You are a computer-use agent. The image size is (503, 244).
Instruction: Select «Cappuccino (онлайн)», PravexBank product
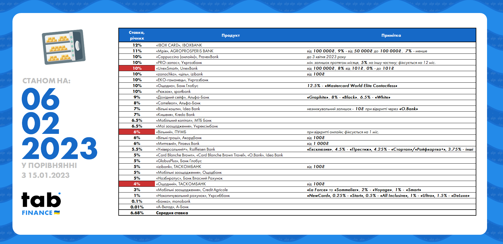187,57
